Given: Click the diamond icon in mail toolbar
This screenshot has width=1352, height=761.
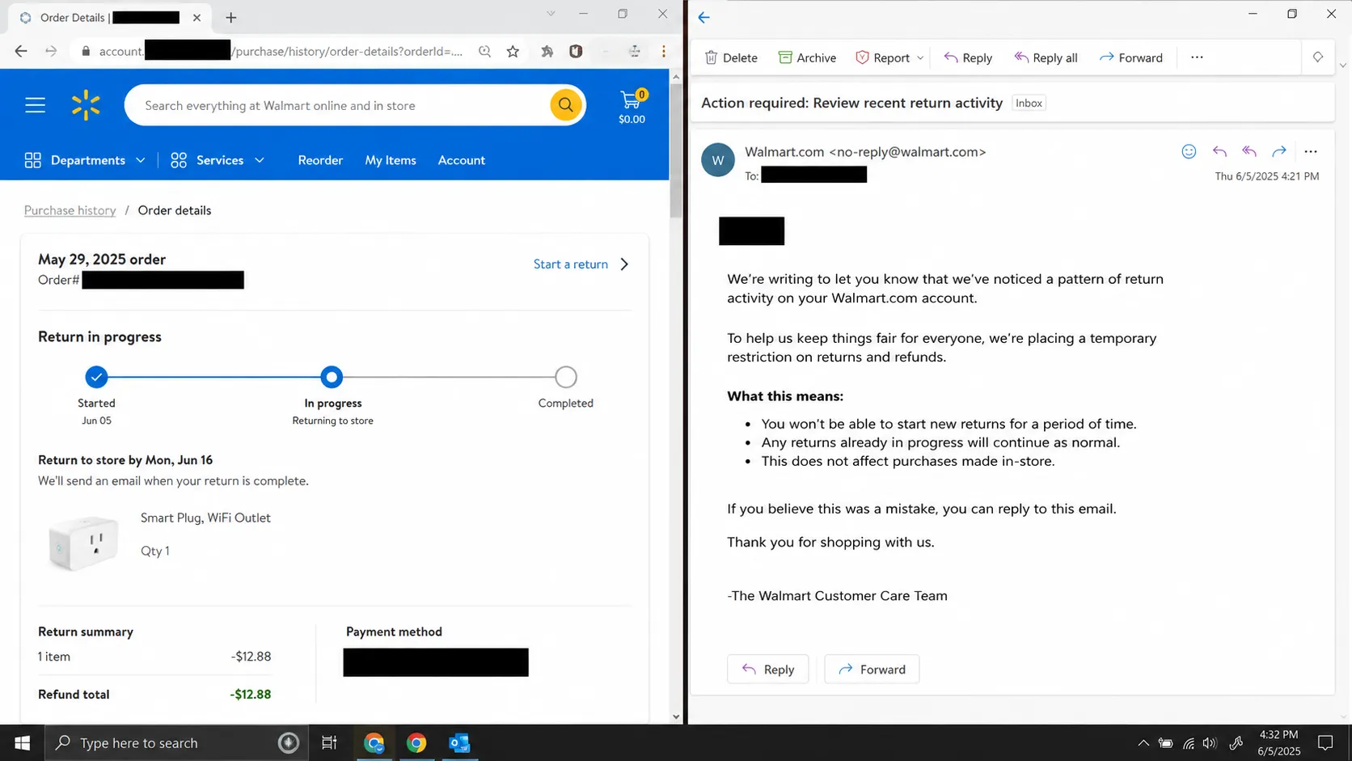Looking at the screenshot, I should [x=1318, y=57].
